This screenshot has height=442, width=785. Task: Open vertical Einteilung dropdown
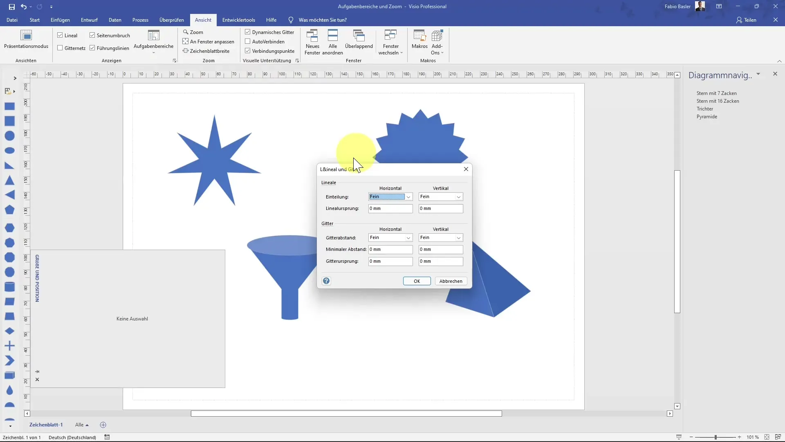point(458,197)
